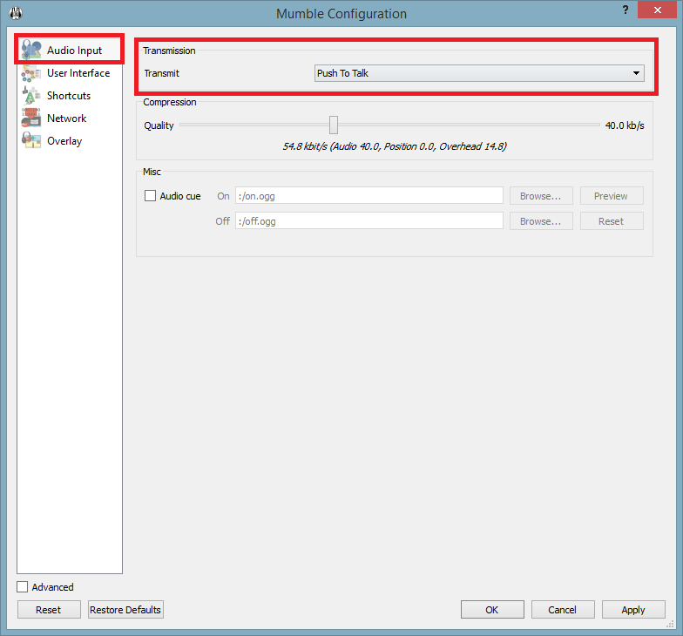The image size is (683, 636).
Task: Click the Audio cue On file field
Action: 369,195
